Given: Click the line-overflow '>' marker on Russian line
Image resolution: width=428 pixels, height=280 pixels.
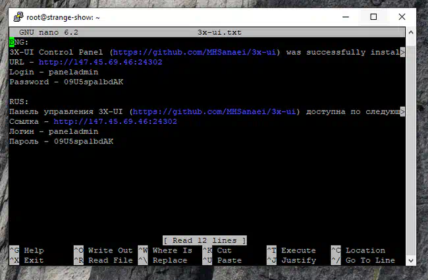Looking at the screenshot, I should (402, 111).
